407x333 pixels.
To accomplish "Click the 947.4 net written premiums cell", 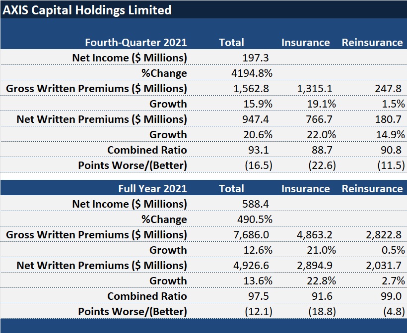I will click(x=257, y=119).
